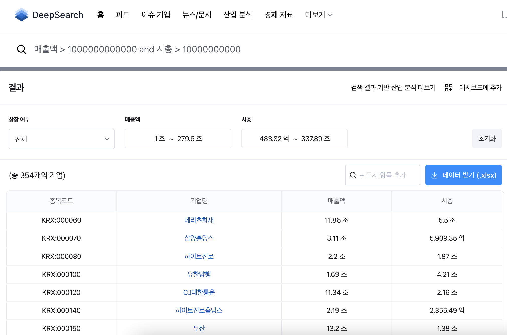Click the KRX:000140 code cell
Image resolution: width=507 pixels, height=335 pixels.
point(61,310)
